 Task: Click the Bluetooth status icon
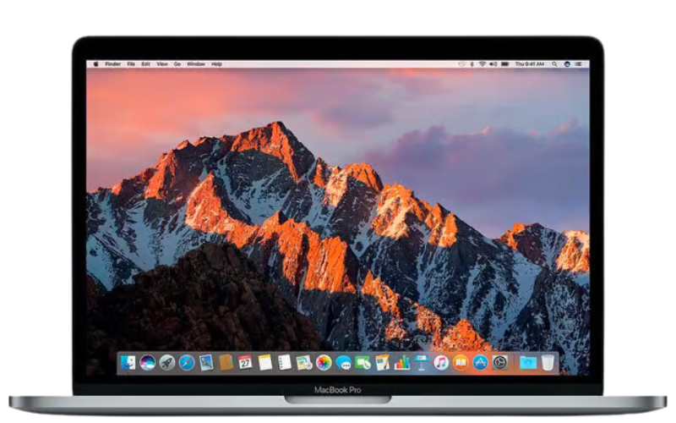[472, 64]
